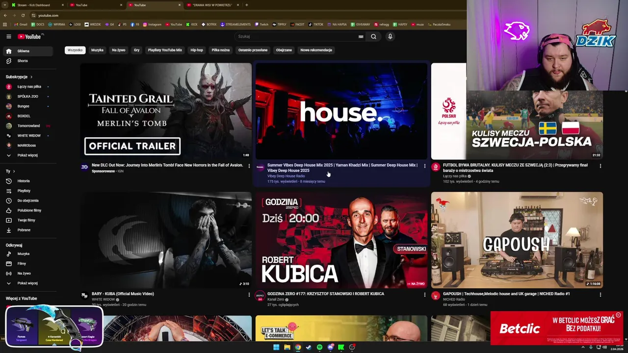Select the Na żywo filter chip
628x353 pixels.
point(119,50)
